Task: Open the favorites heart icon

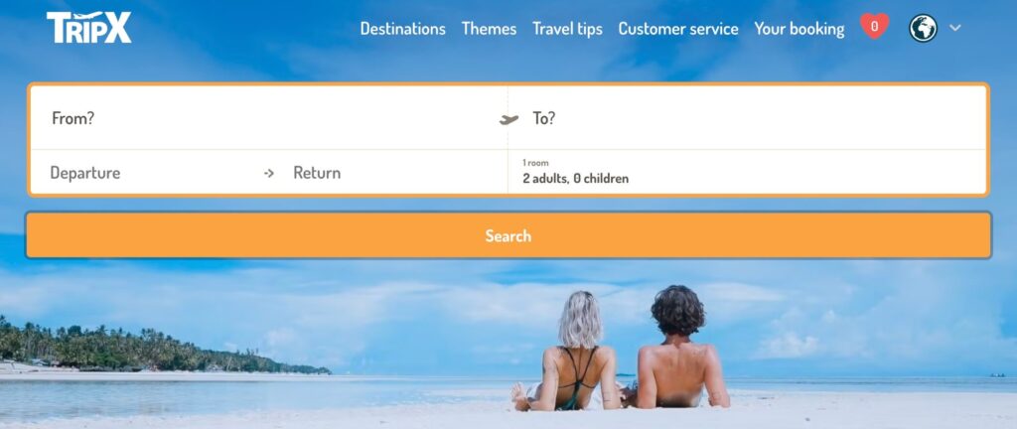Action: [x=874, y=27]
